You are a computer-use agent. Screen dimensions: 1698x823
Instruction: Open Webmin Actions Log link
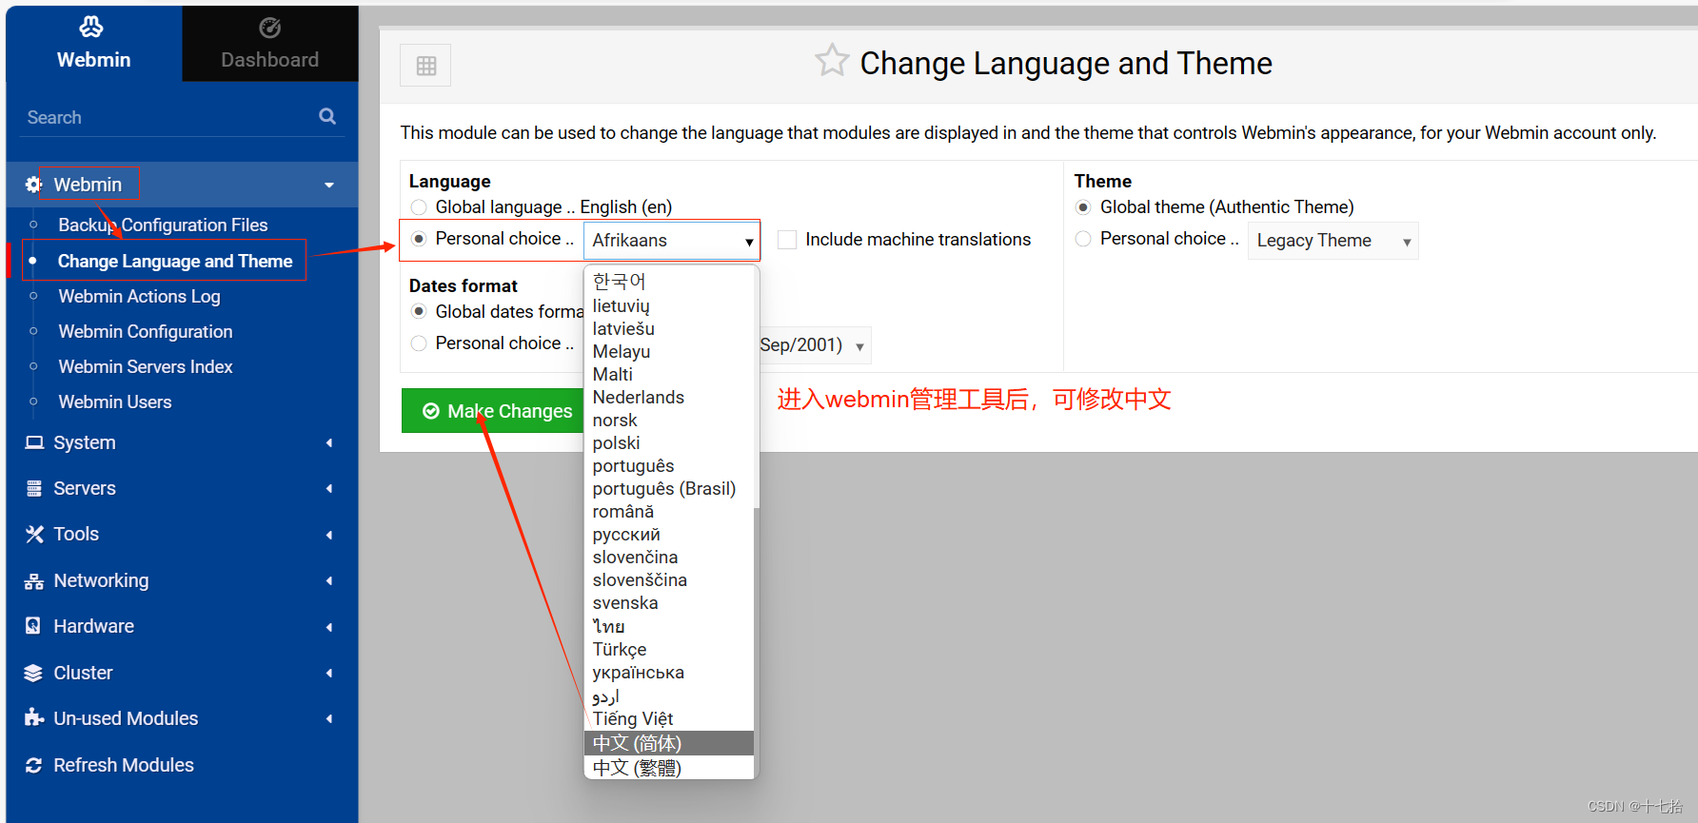[x=139, y=296]
